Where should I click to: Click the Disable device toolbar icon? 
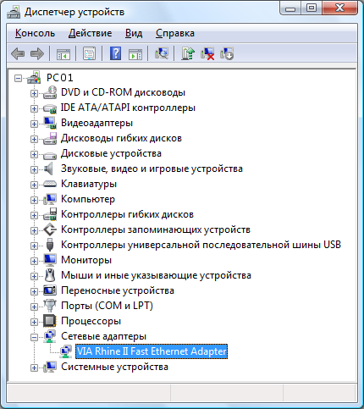pos(227,53)
